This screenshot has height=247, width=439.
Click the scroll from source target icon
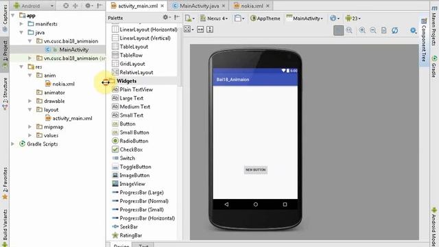tap(66, 5)
